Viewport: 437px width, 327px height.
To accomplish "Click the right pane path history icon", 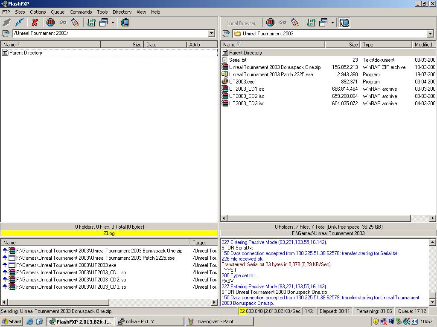I will pos(226,34).
